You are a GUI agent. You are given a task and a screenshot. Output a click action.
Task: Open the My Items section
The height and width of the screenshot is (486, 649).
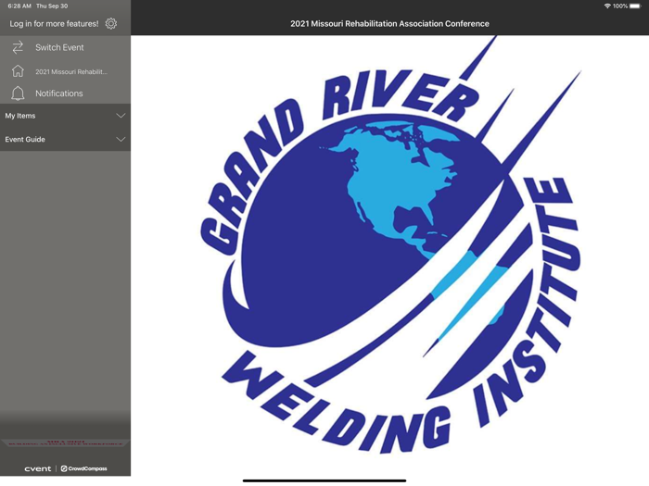click(x=66, y=116)
